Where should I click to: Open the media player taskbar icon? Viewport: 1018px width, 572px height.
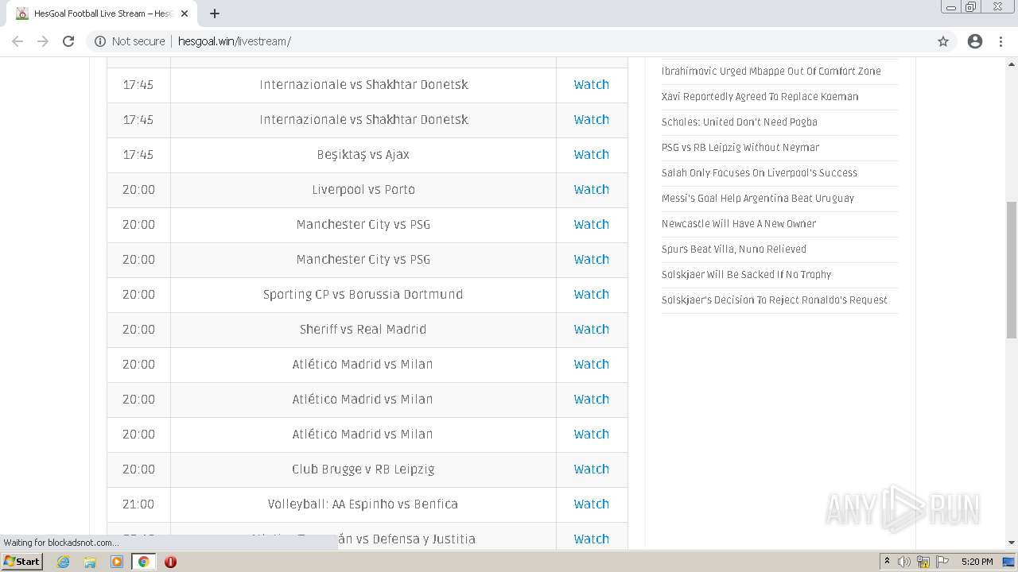(x=117, y=562)
